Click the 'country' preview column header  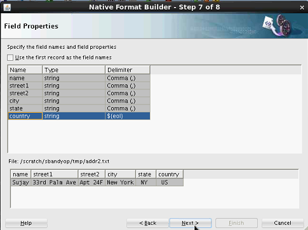(x=170, y=174)
